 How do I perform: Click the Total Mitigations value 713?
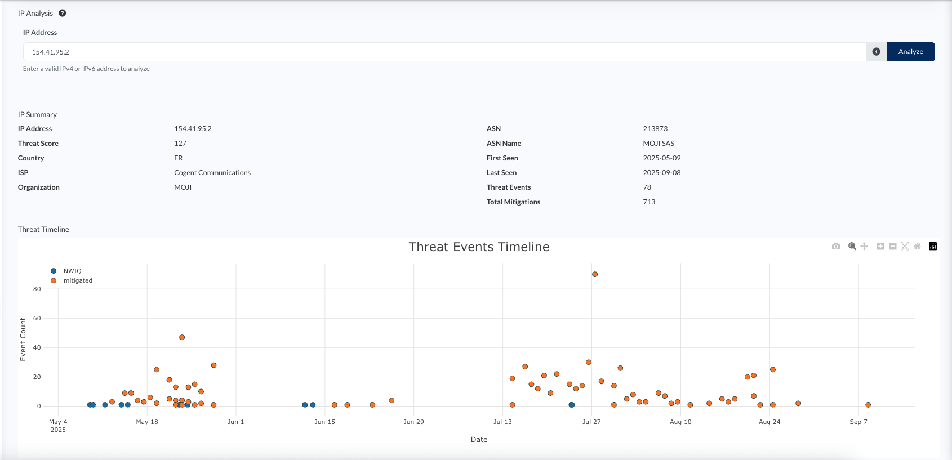[x=649, y=202]
